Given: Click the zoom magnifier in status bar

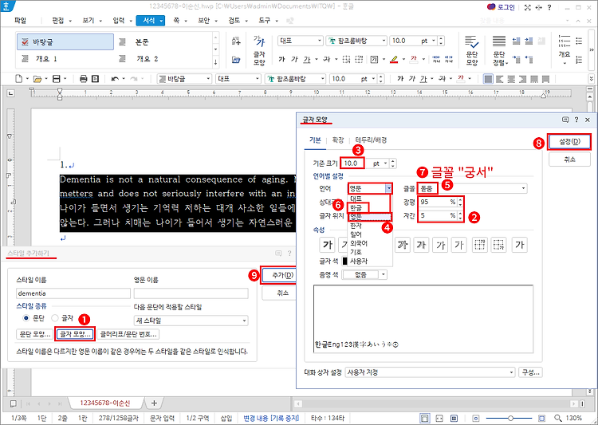Looking at the screenshot, I should coord(558,418).
